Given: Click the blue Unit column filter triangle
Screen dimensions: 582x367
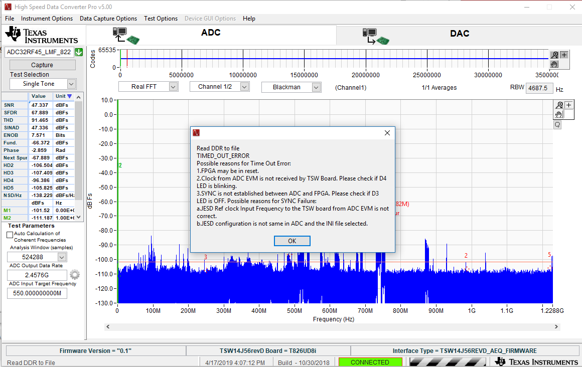Looking at the screenshot, I should click(69, 96).
